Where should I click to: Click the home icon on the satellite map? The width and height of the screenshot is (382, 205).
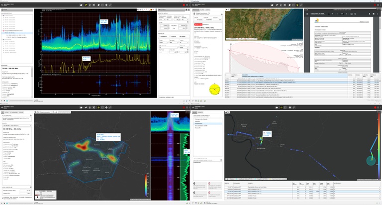click(x=227, y=9)
